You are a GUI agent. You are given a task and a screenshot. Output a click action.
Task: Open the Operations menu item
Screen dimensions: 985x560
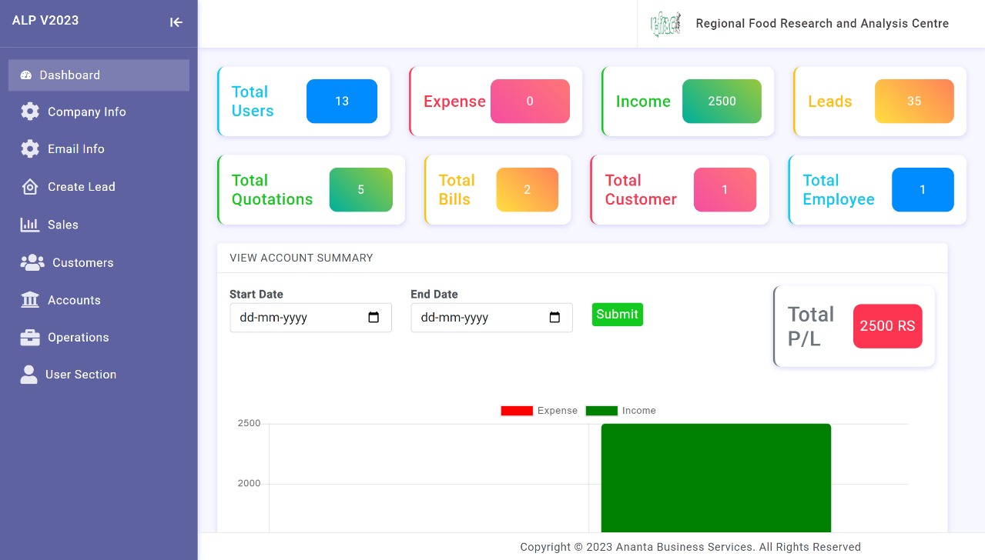99,337
